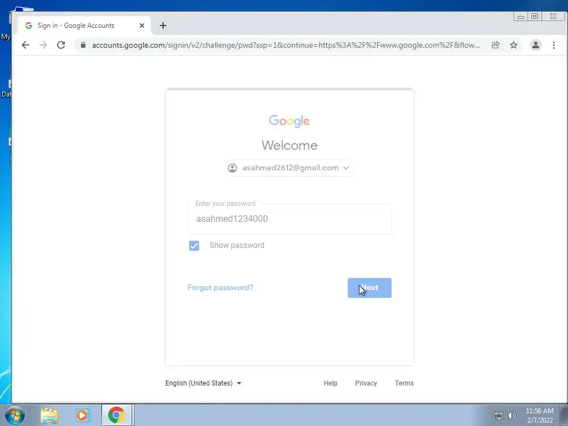Open the Help link
The height and width of the screenshot is (426, 568).
(x=331, y=383)
